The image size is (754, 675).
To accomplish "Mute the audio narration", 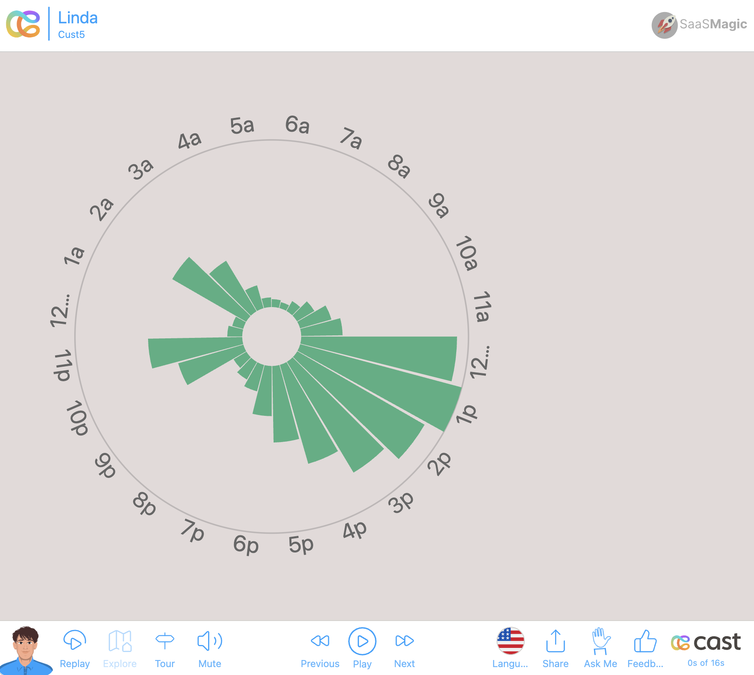I will [210, 641].
